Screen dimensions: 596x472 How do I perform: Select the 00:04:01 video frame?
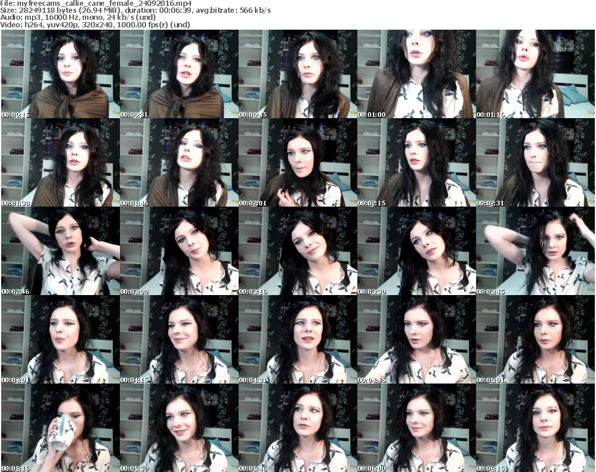(61, 340)
